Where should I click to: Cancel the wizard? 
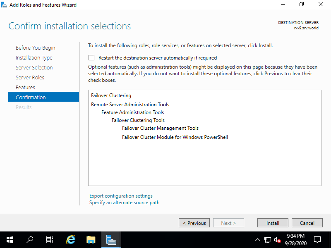coord(307,223)
